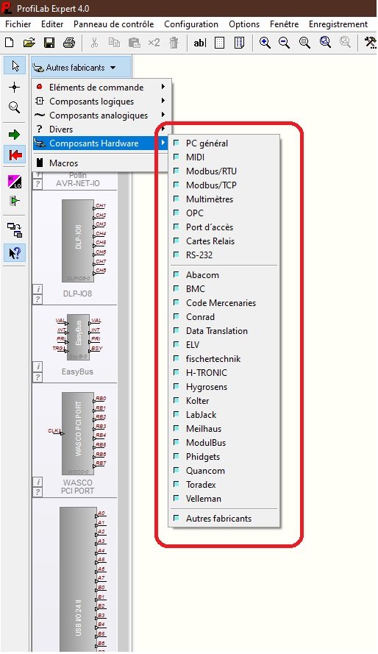Viewport: 378px width, 654px height.
Task: Choose Abacom manufacturer entry
Action: click(224, 275)
